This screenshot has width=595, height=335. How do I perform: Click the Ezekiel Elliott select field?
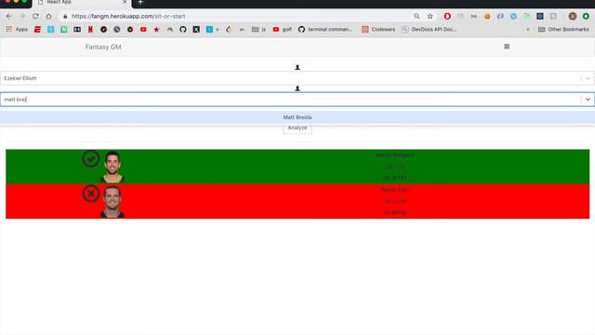coord(297,78)
